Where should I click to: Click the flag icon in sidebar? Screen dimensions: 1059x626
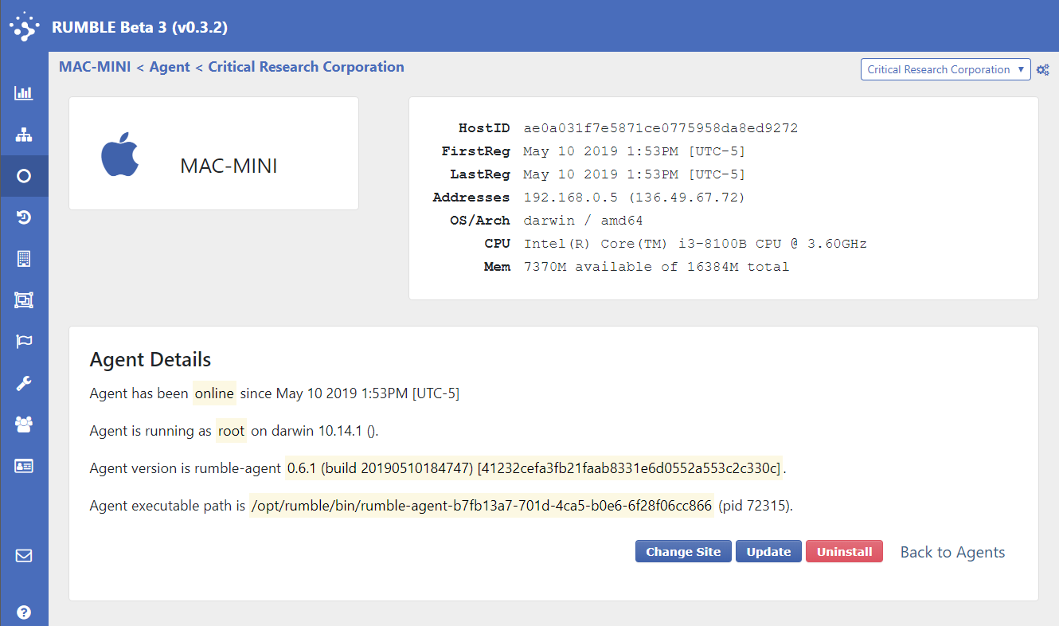pos(24,342)
